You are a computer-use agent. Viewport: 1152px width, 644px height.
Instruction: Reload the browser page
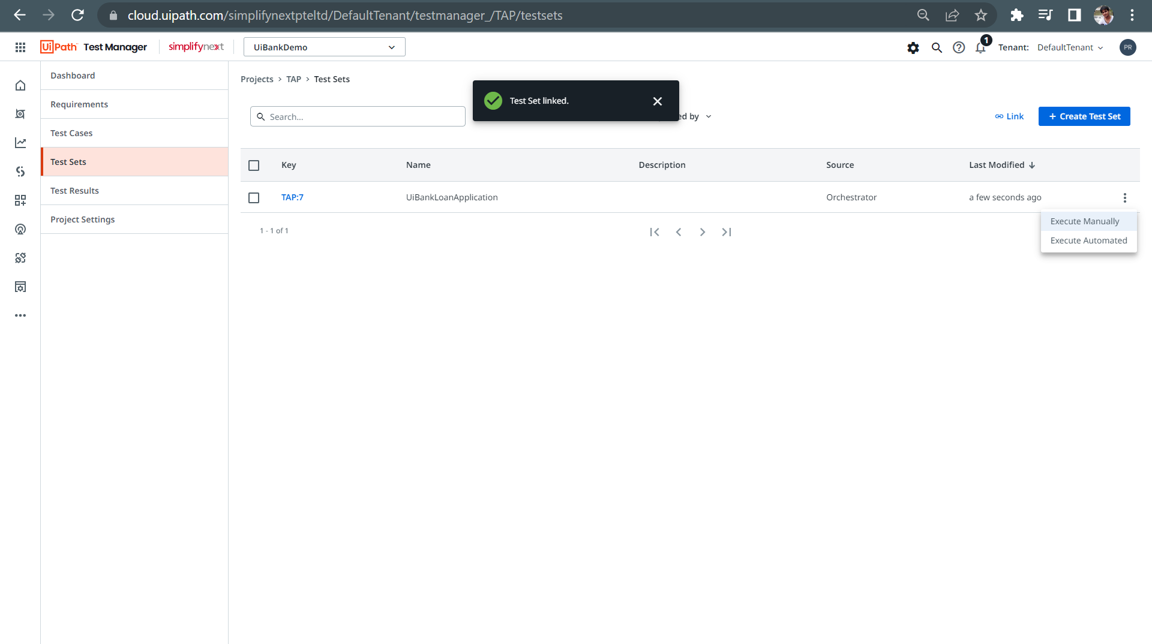point(77,15)
